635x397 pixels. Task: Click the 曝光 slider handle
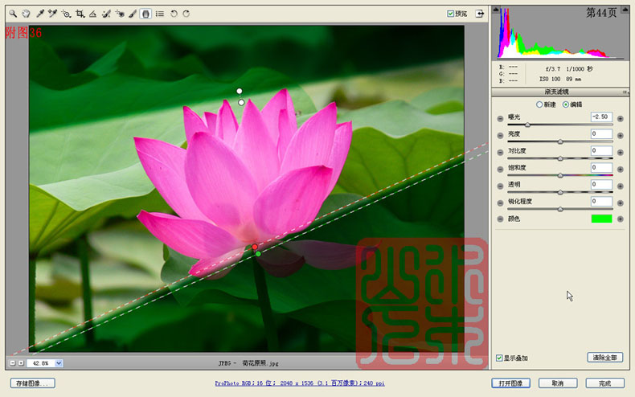coord(527,125)
